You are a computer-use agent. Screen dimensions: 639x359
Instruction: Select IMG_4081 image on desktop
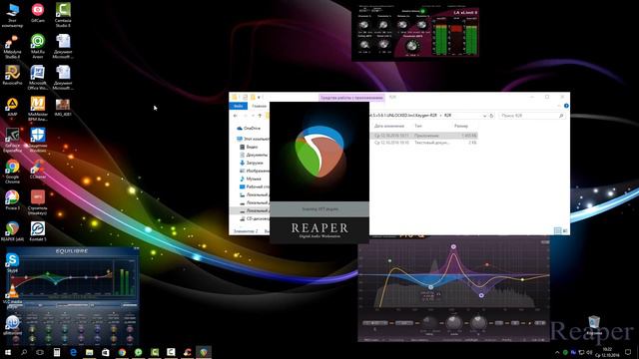pyautogui.click(x=63, y=108)
